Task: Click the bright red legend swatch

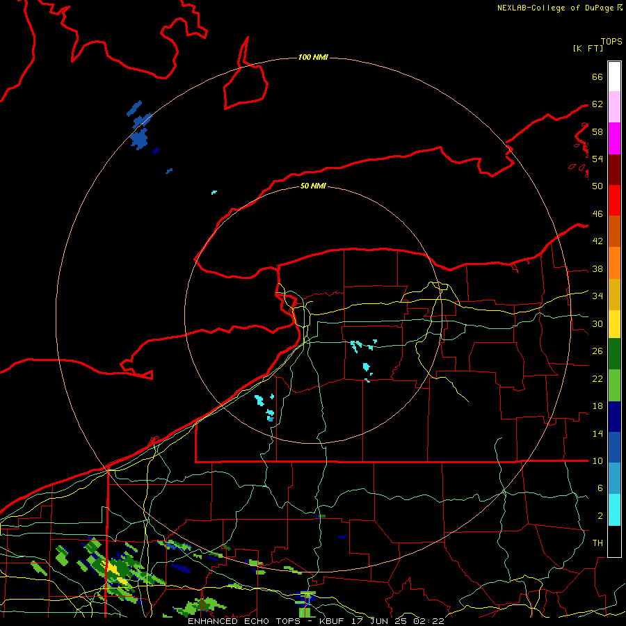Action: [x=614, y=200]
